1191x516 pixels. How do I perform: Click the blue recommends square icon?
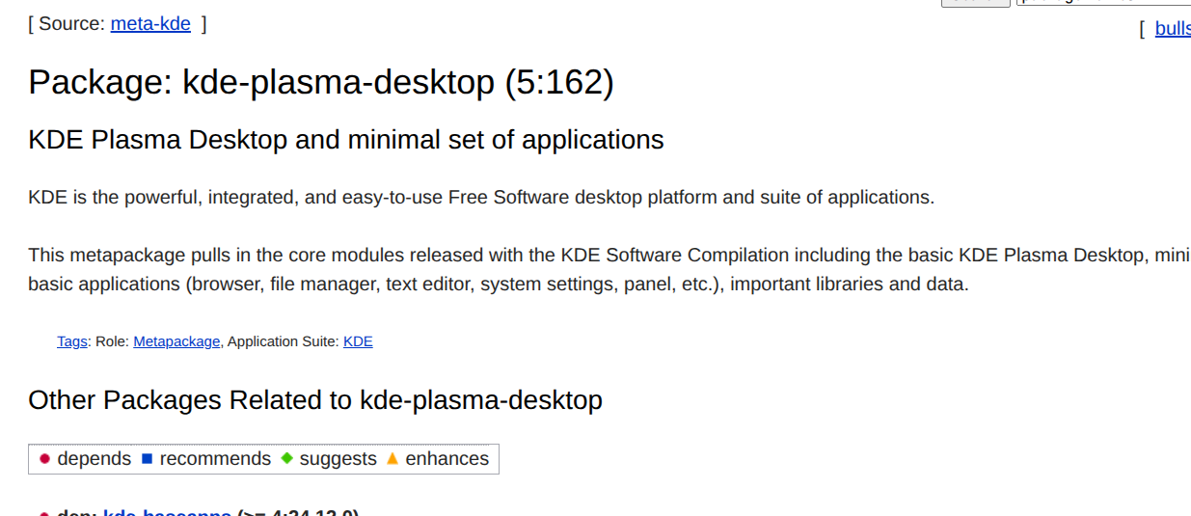(147, 459)
